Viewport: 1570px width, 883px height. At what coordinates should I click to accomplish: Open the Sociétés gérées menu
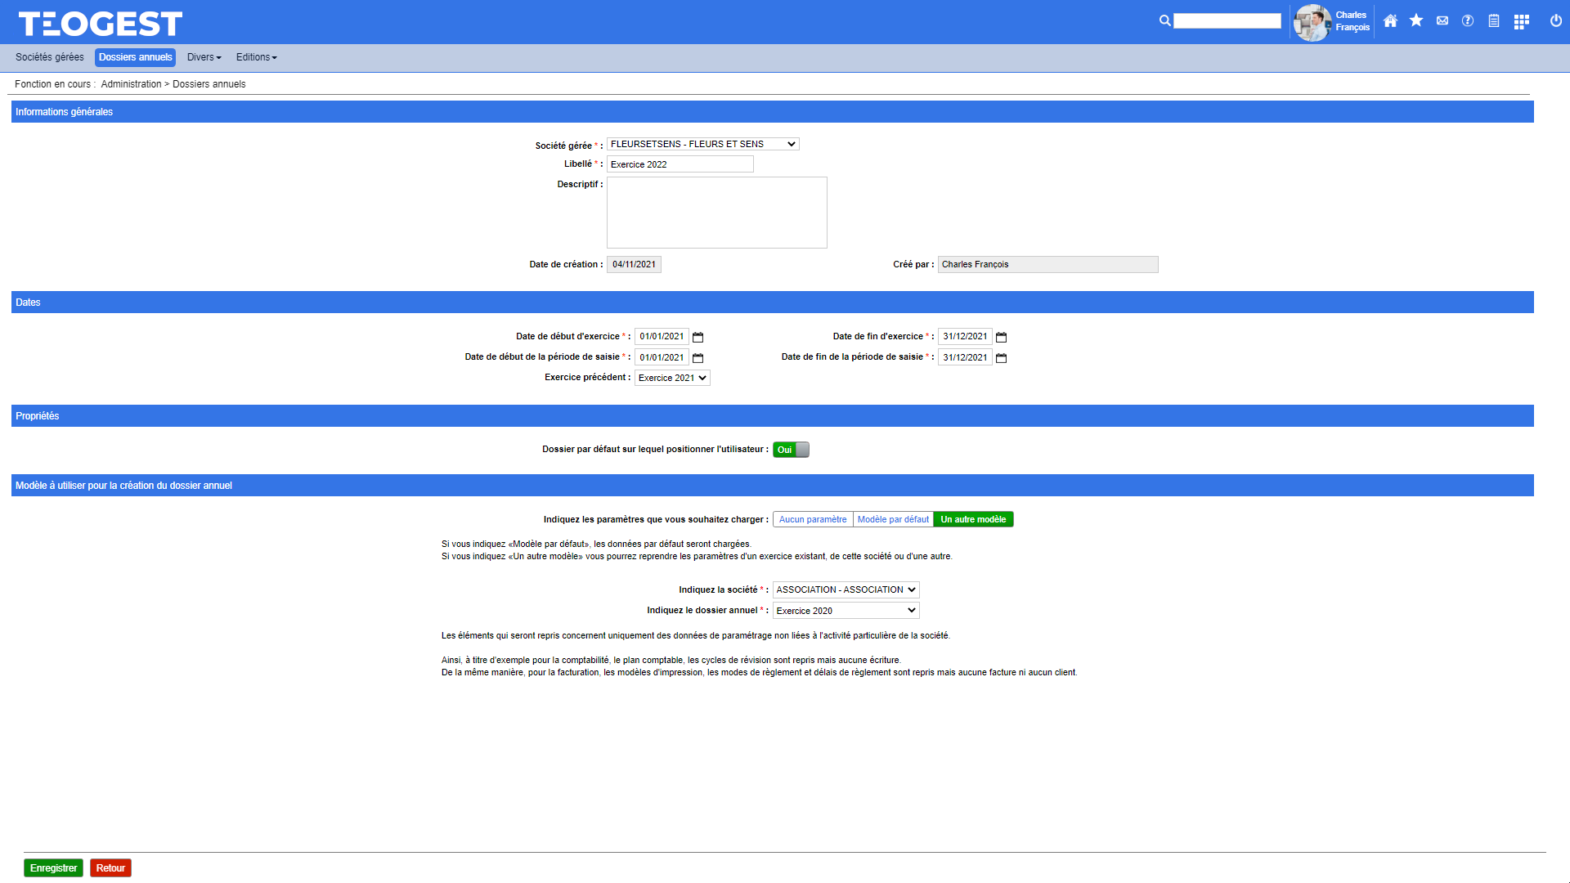click(x=50, y=57)
